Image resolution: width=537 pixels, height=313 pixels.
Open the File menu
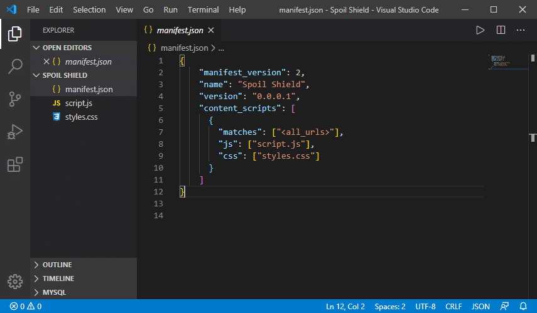coord(33,9)
